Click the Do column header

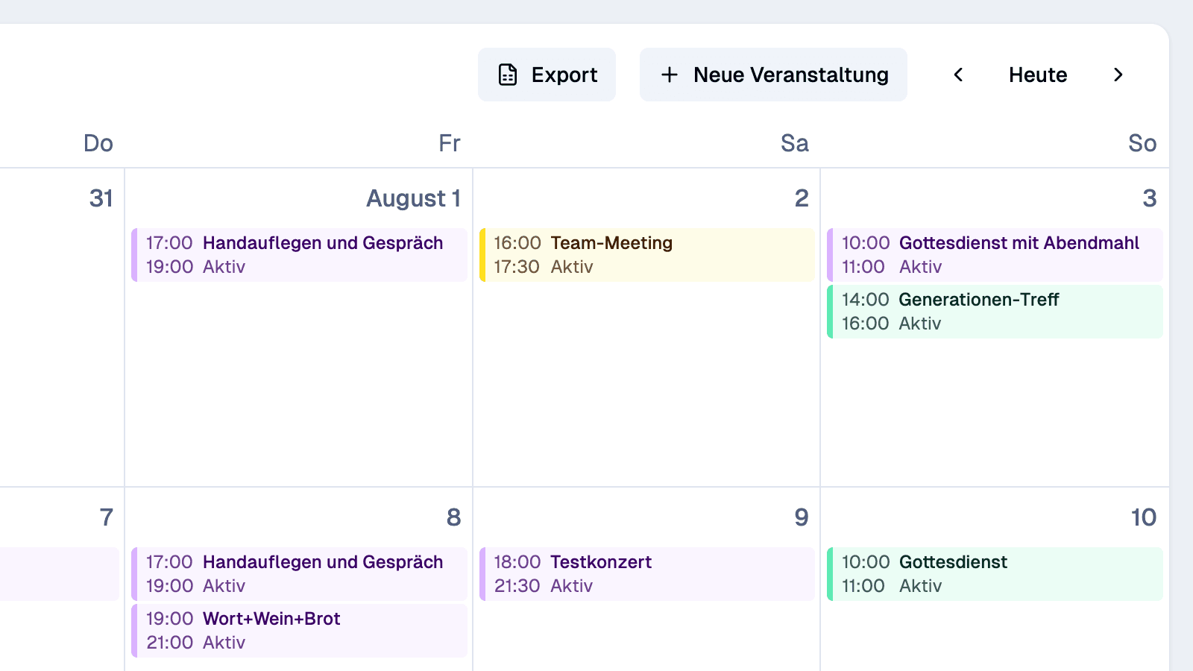point(98,143)
